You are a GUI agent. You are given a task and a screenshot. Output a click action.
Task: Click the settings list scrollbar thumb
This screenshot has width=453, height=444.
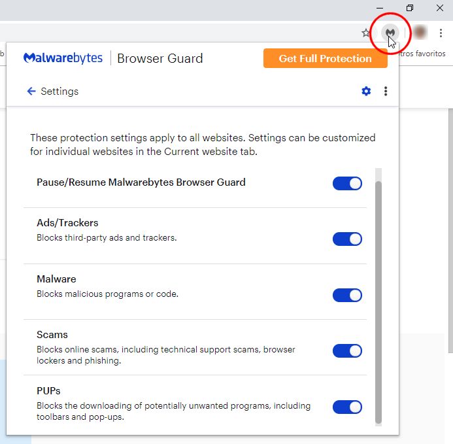[x=378, y=302]
